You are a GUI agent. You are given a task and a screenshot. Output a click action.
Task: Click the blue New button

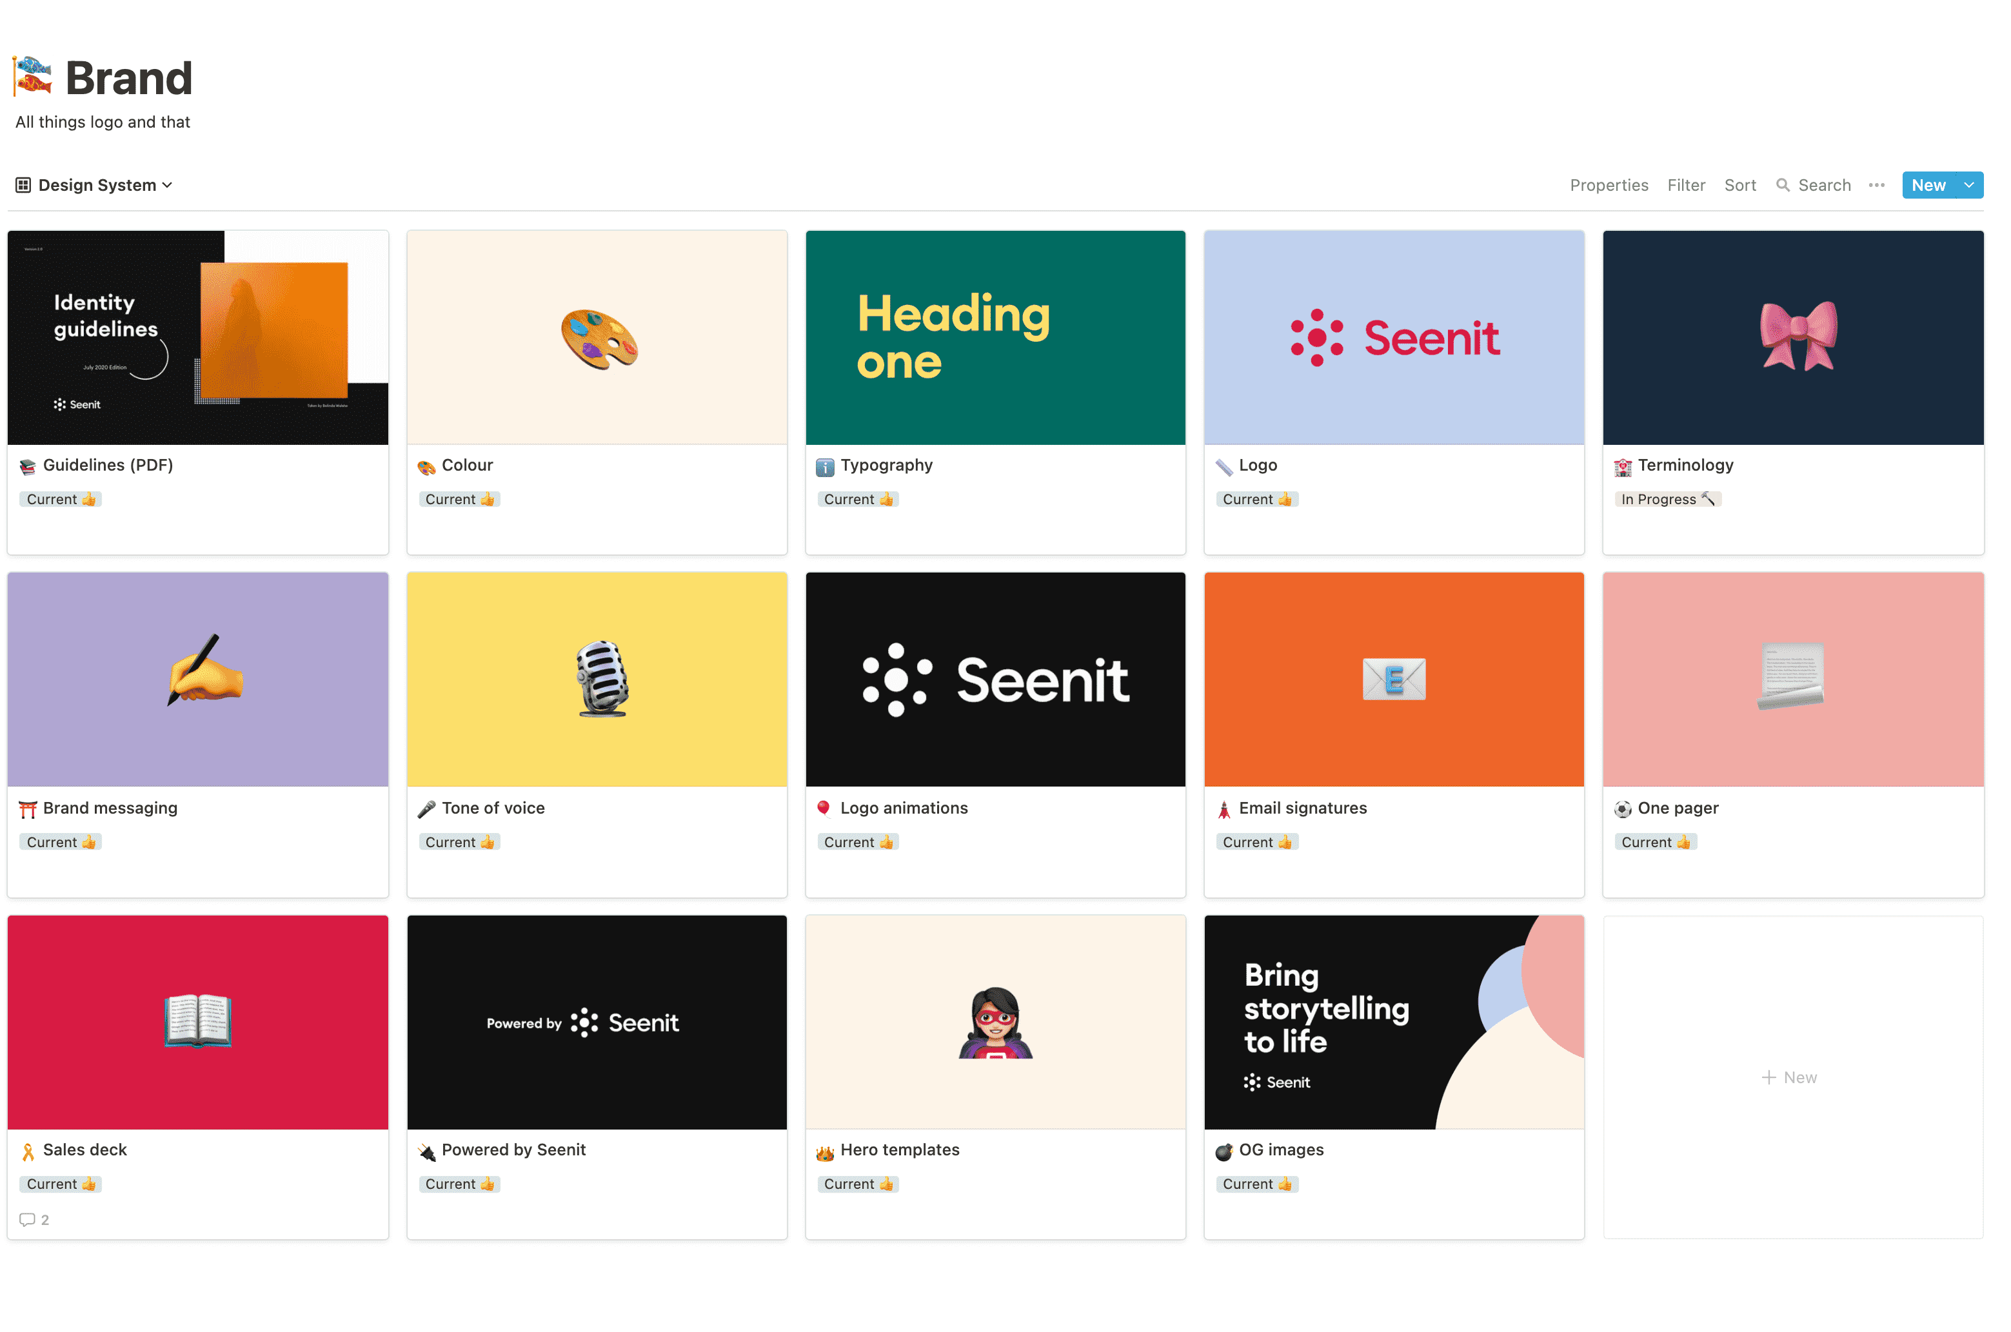click(1927, 185)
